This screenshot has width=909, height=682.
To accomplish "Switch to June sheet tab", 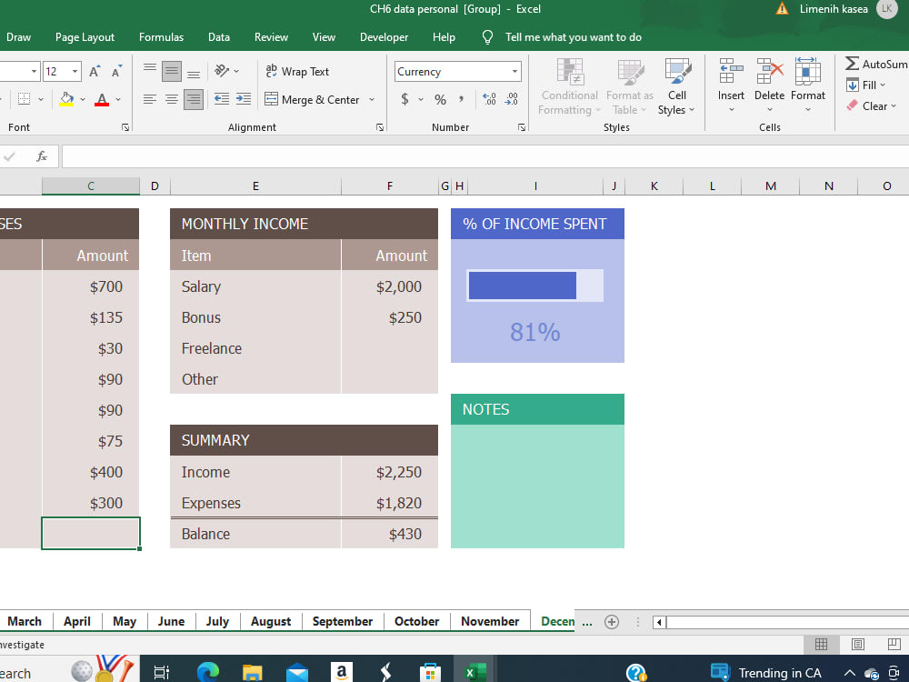I will click(171, 621).
